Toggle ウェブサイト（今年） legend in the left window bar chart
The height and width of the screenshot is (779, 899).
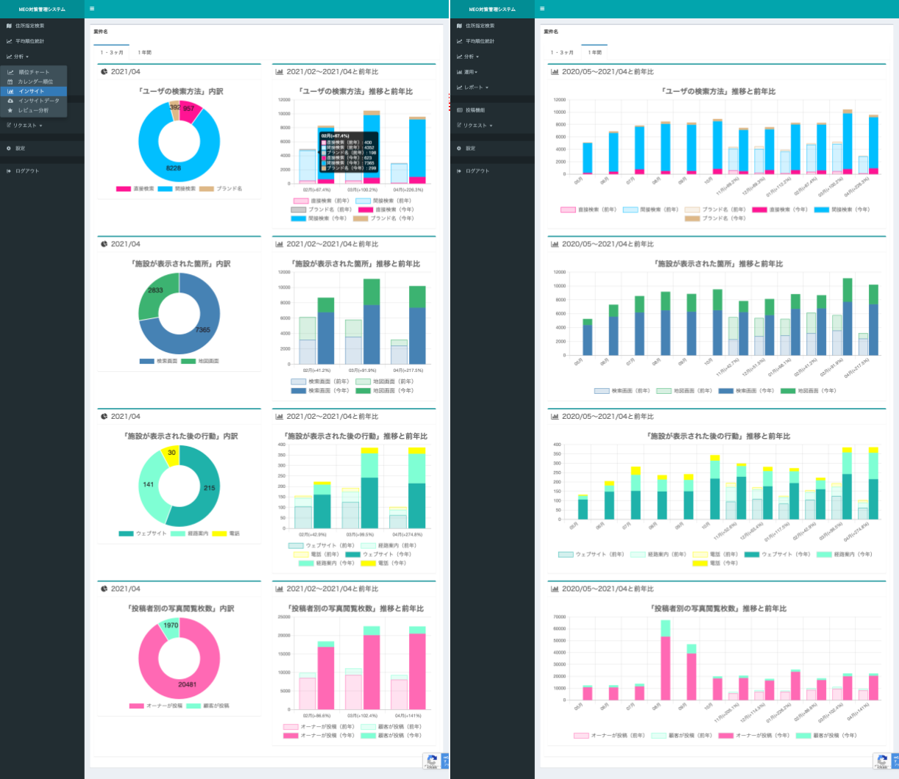[378, 554]
